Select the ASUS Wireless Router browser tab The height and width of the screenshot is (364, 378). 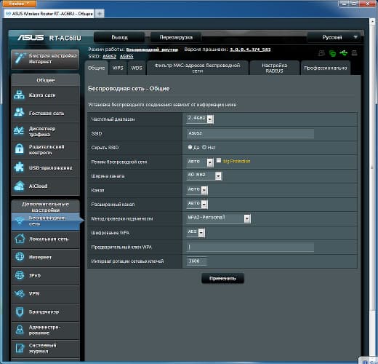49,14
